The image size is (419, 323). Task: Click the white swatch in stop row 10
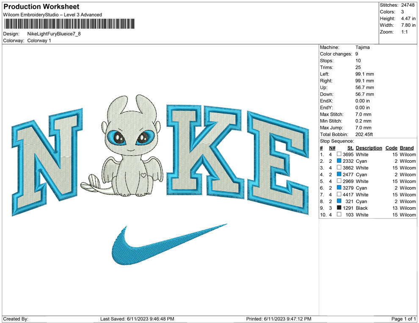[339, 214]
